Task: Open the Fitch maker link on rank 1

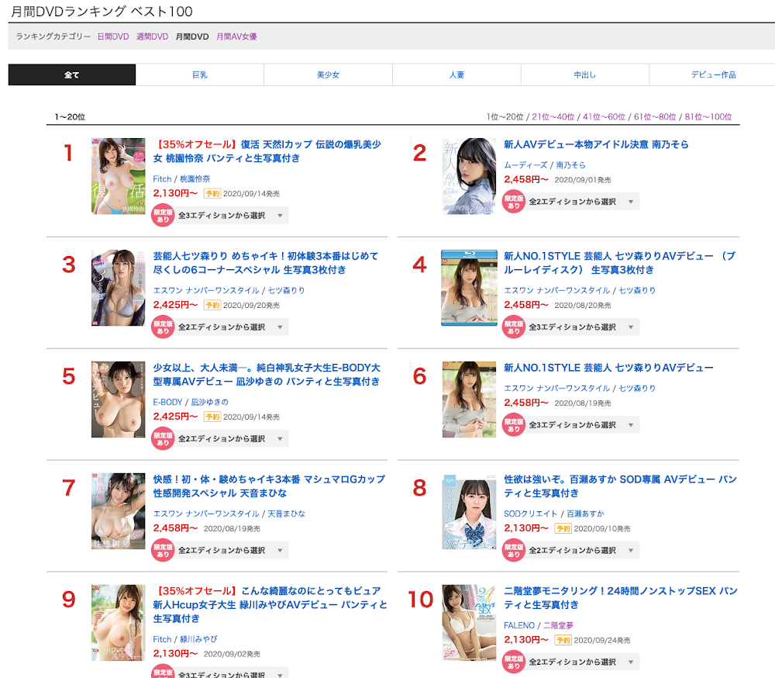Action: click(162, 178)
